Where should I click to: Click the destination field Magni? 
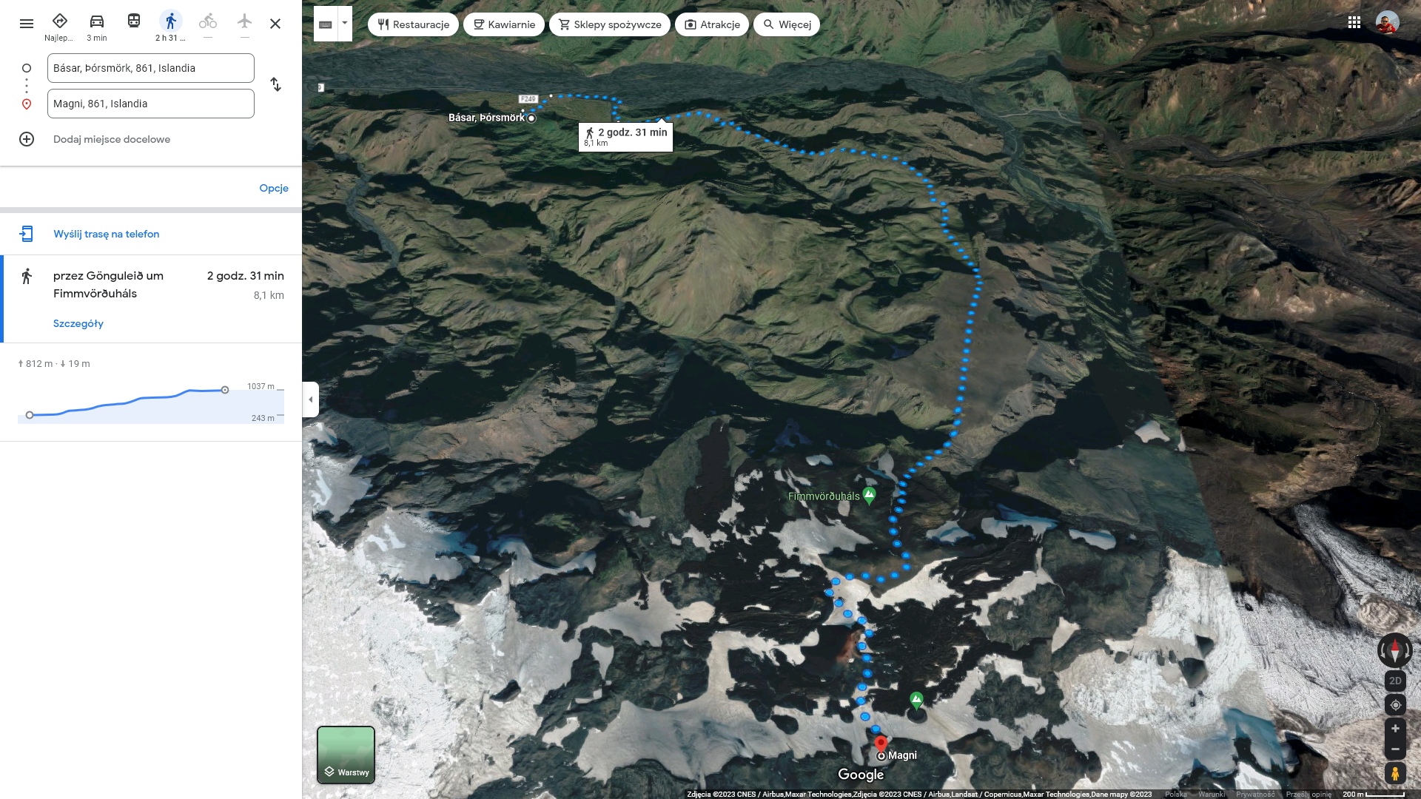coord(151,104)
